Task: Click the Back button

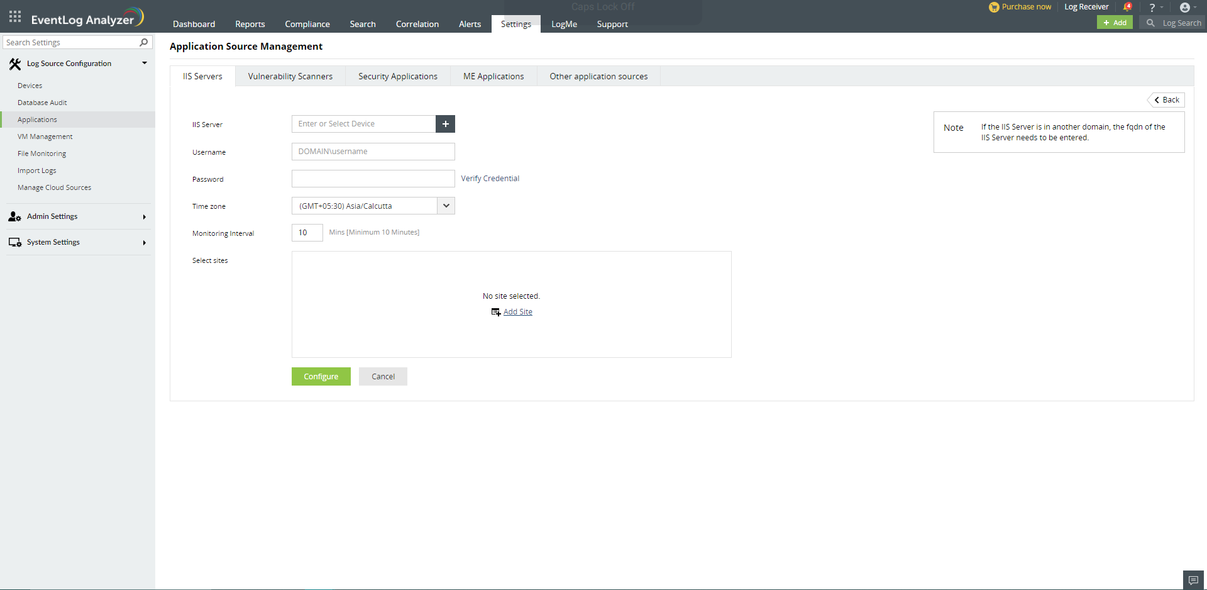Action: click(1166, 100)
